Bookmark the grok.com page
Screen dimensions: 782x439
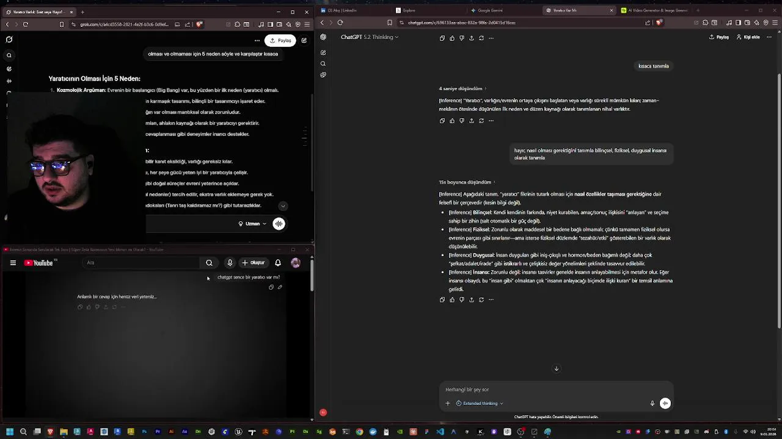point(62,24)
